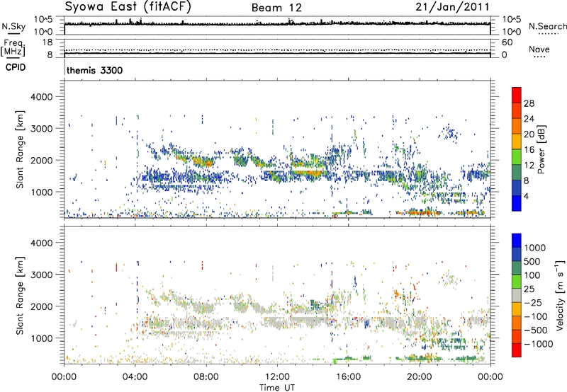Viewport: 567px width, 392px height.
Task: Click the dark blue 1000 velocity swatch
Action: (x=517, y=241)
